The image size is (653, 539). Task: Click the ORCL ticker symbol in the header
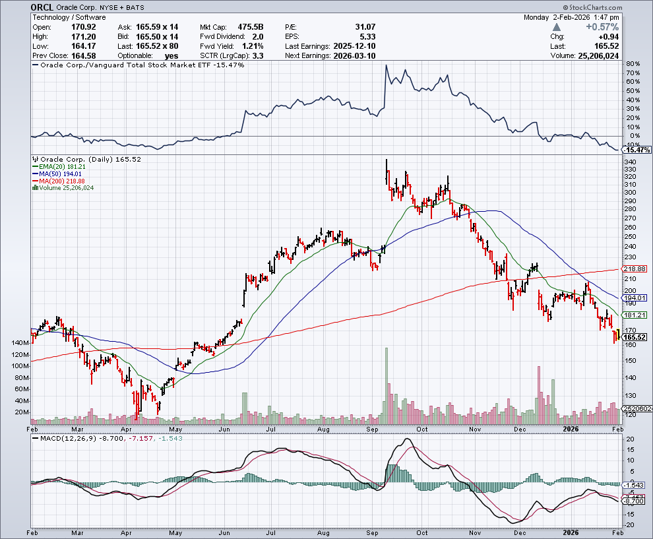coord(44,8)
